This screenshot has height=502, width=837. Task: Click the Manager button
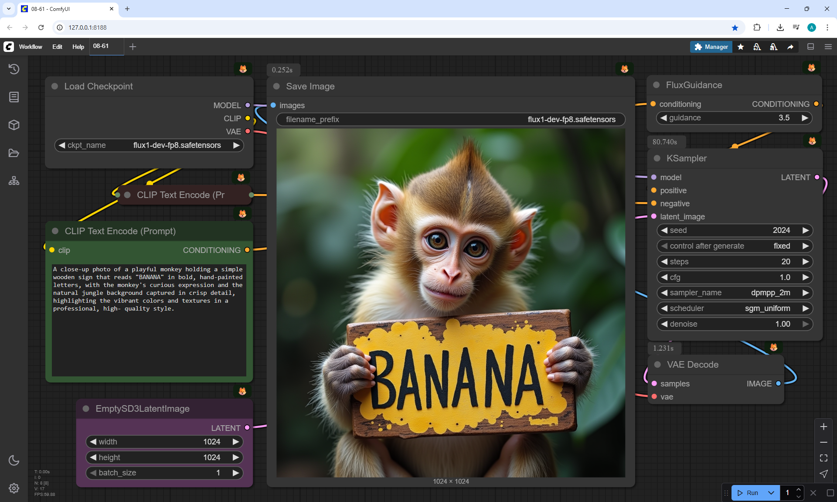[711, 47]
